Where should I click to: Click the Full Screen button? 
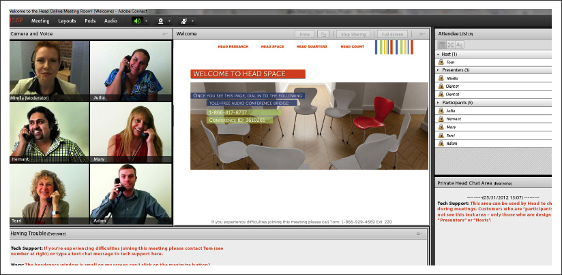[x=393, y=34]
